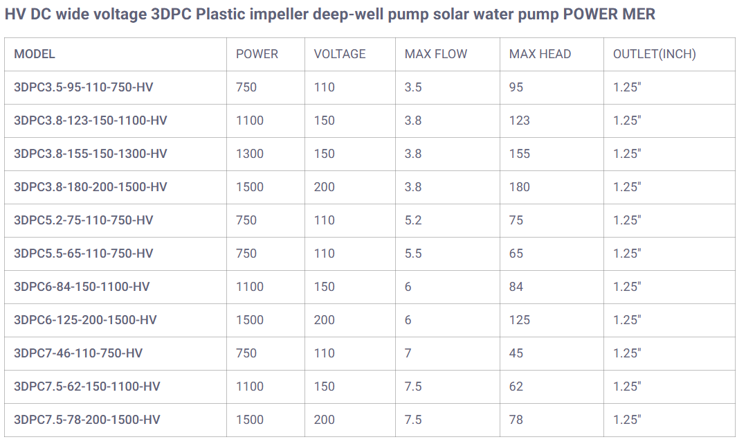Click the page title about HV DC pumps
Screen dimensions: 746x444
329,15
